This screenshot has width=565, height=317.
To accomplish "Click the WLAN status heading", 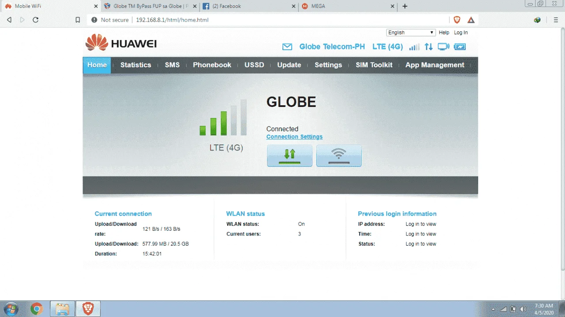I will click(245, 214).
